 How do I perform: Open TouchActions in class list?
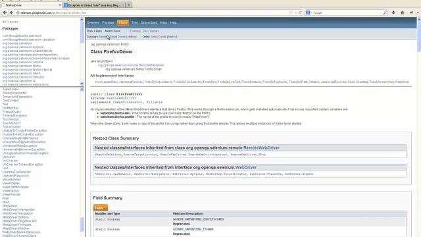pos(12,123)
